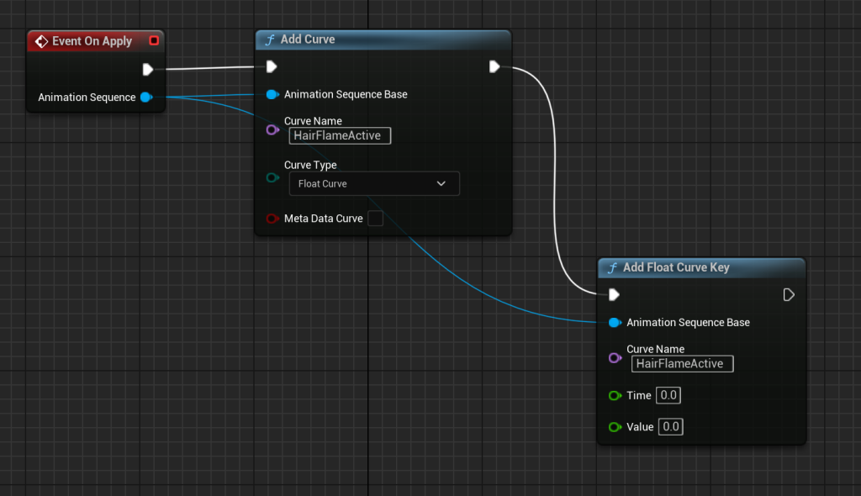Click Add Float Curve Key execution input pin

point(614,295)
